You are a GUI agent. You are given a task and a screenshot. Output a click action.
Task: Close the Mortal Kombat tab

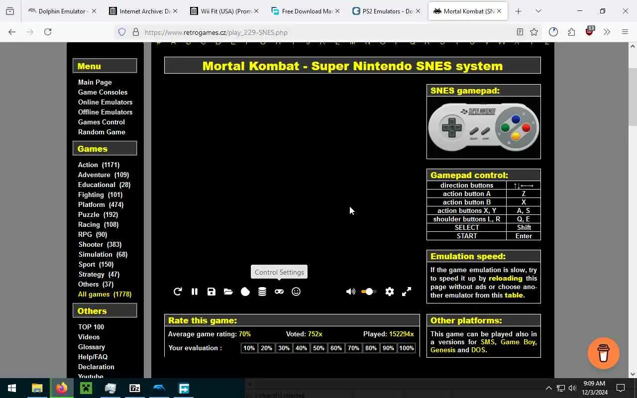coord(499,11)
